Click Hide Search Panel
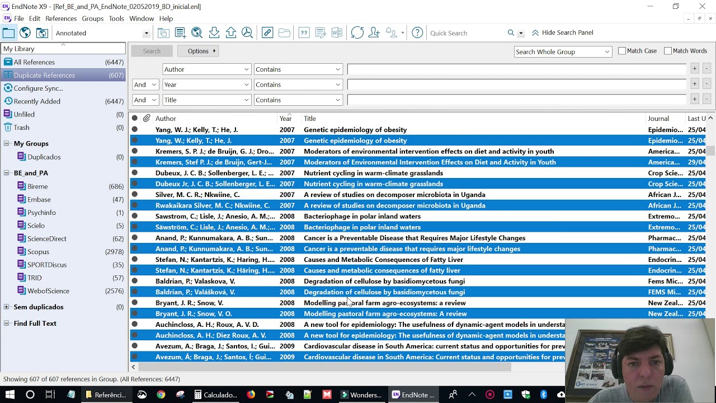Image resolution: width=716 pixels, height=403 pixels. point(562,32)
